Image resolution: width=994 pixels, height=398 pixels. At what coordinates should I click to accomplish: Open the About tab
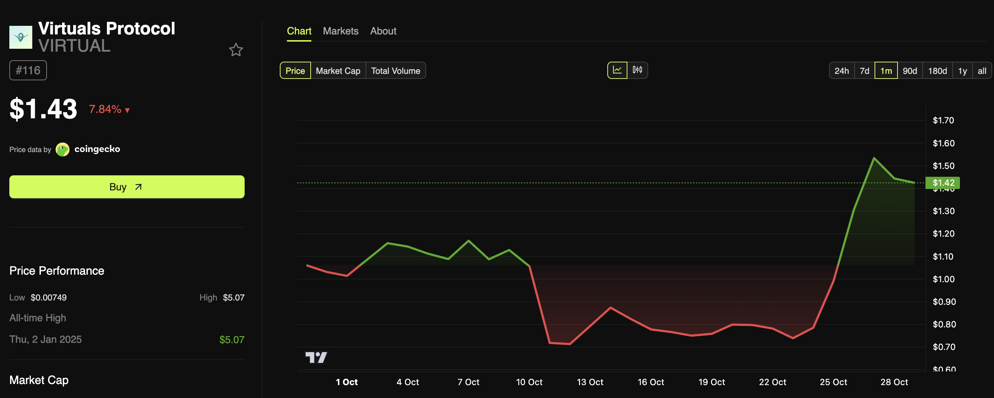point(383,31)
